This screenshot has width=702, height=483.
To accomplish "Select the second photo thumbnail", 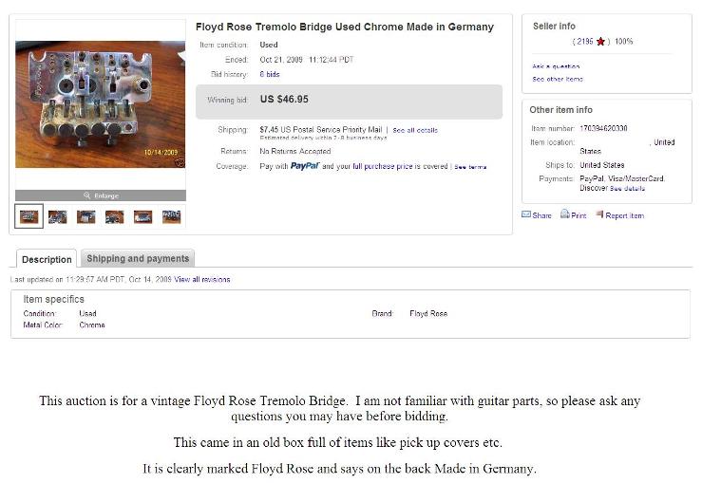I will [x=58, y=217].
